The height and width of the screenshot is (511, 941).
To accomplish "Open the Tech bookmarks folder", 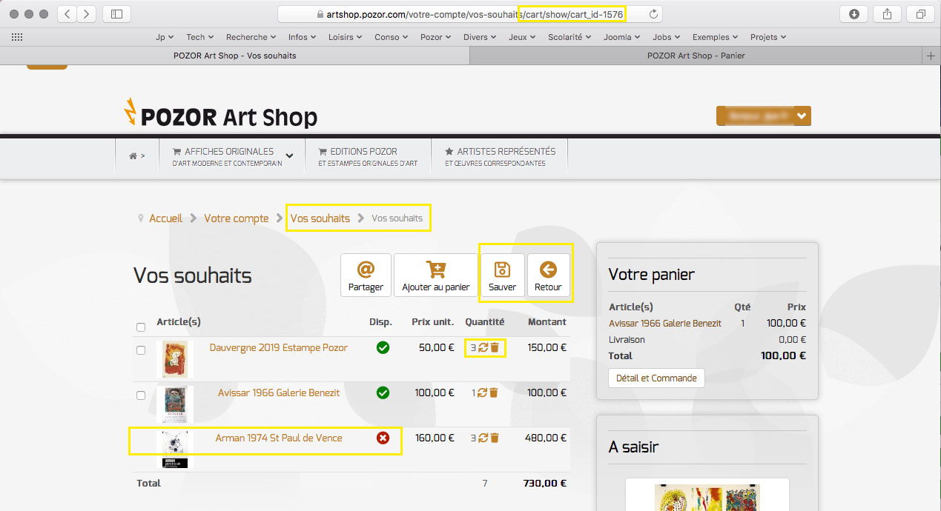I will point(199,37).
